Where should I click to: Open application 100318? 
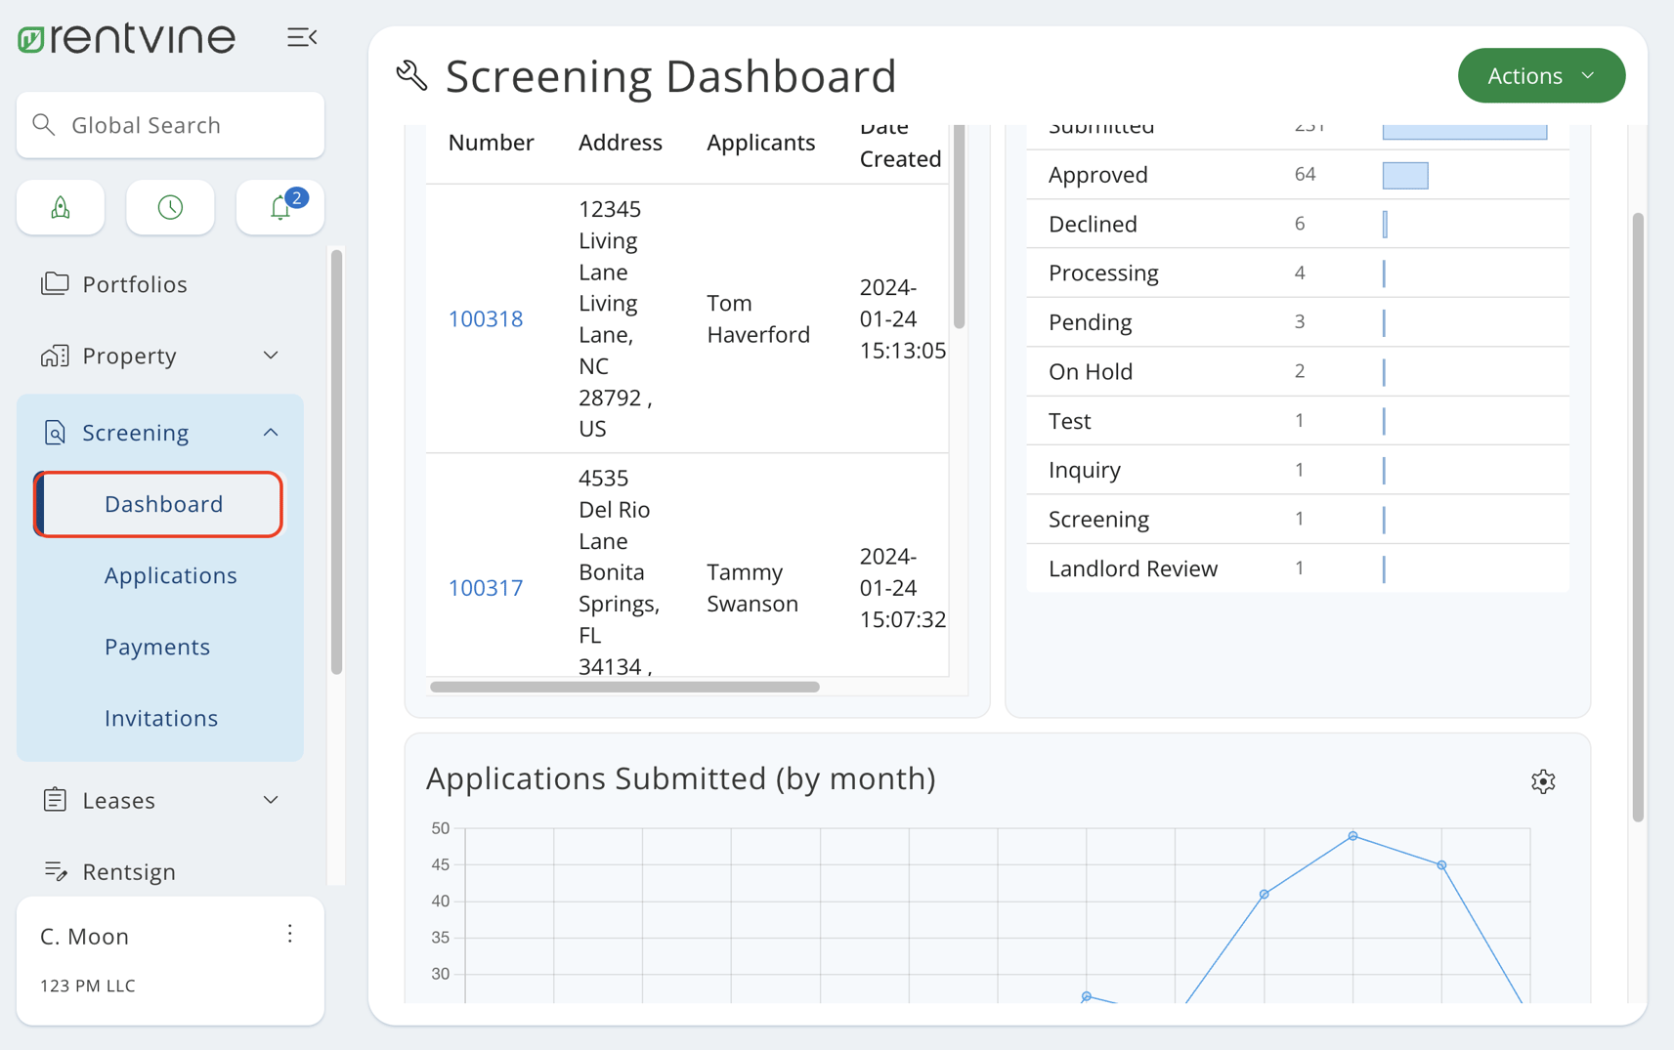[486, 317]
